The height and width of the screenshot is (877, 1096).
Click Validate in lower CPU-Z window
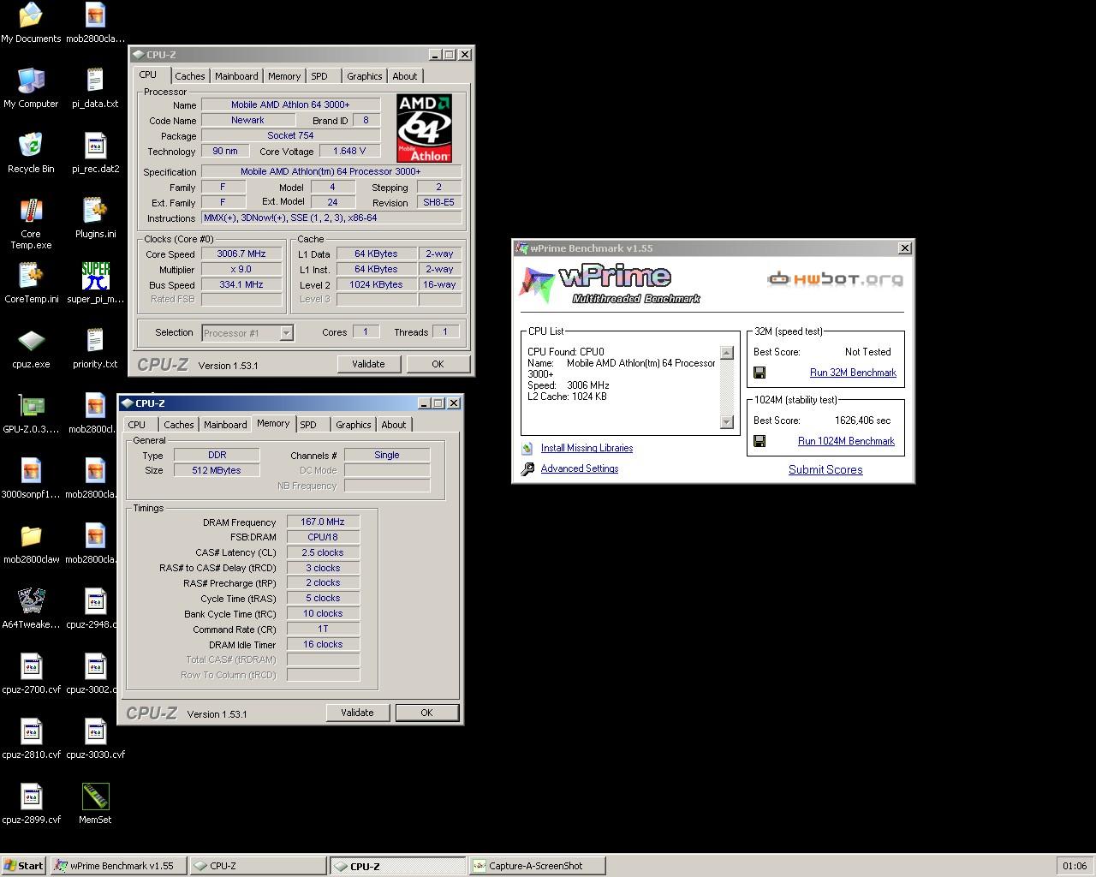[357, 713]
